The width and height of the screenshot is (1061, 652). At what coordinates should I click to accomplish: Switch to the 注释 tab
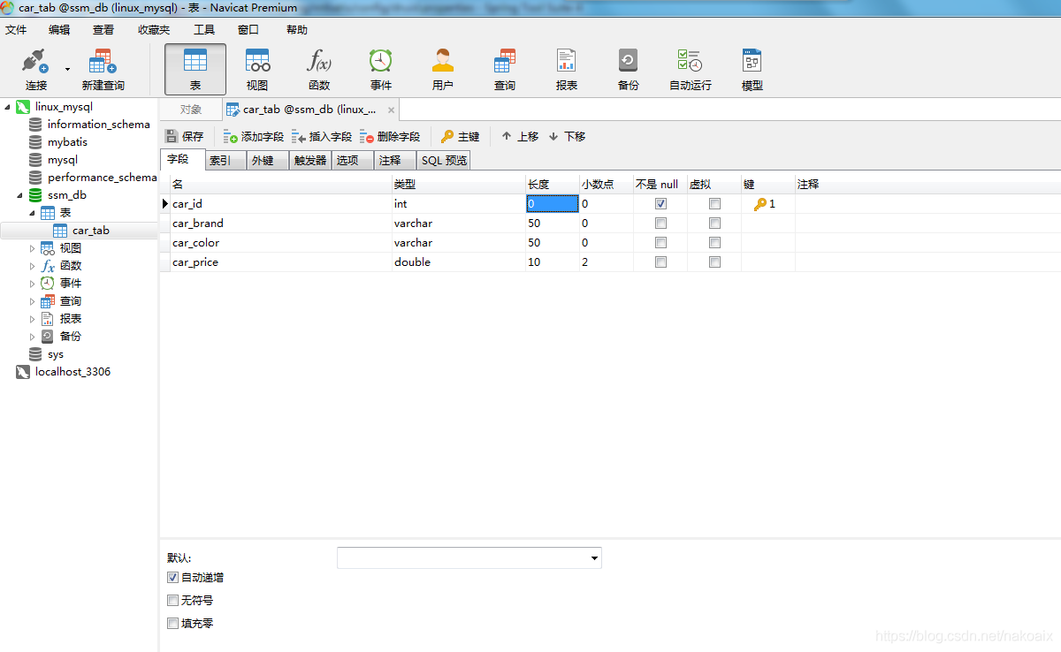click(x=395, y=161)
